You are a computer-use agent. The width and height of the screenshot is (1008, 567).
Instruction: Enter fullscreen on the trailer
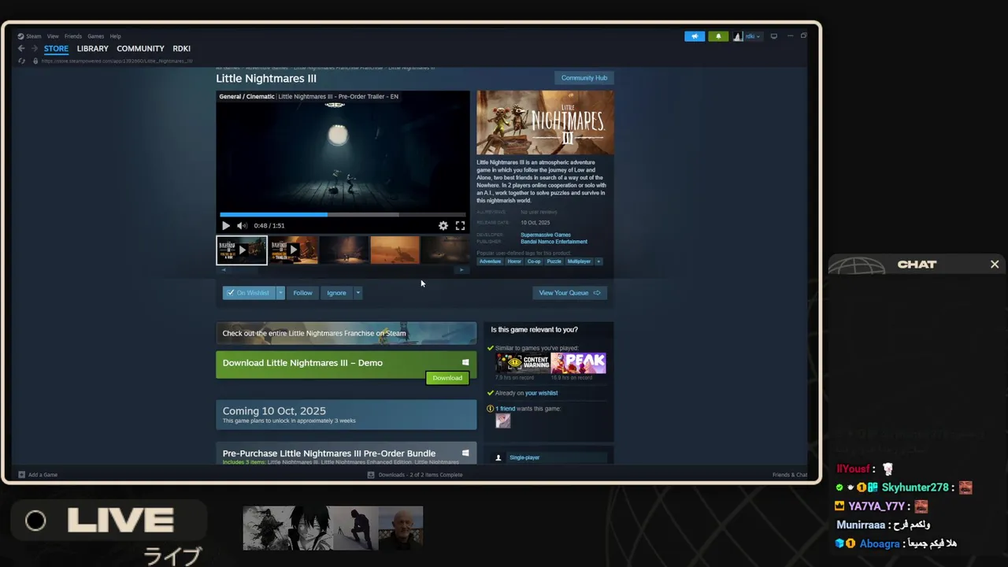point(460,226)
